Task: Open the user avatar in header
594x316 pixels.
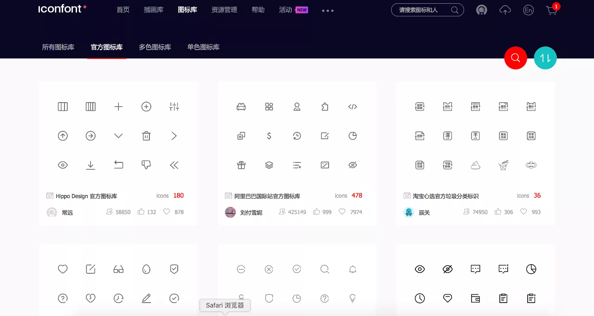Action: coord(482,10)
